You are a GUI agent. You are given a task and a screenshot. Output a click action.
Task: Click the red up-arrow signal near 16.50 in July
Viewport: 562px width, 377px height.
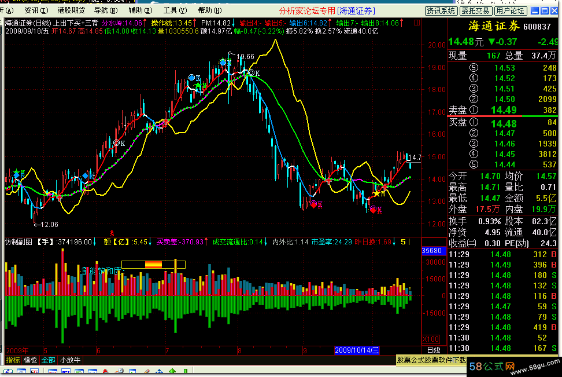point(166,122)
